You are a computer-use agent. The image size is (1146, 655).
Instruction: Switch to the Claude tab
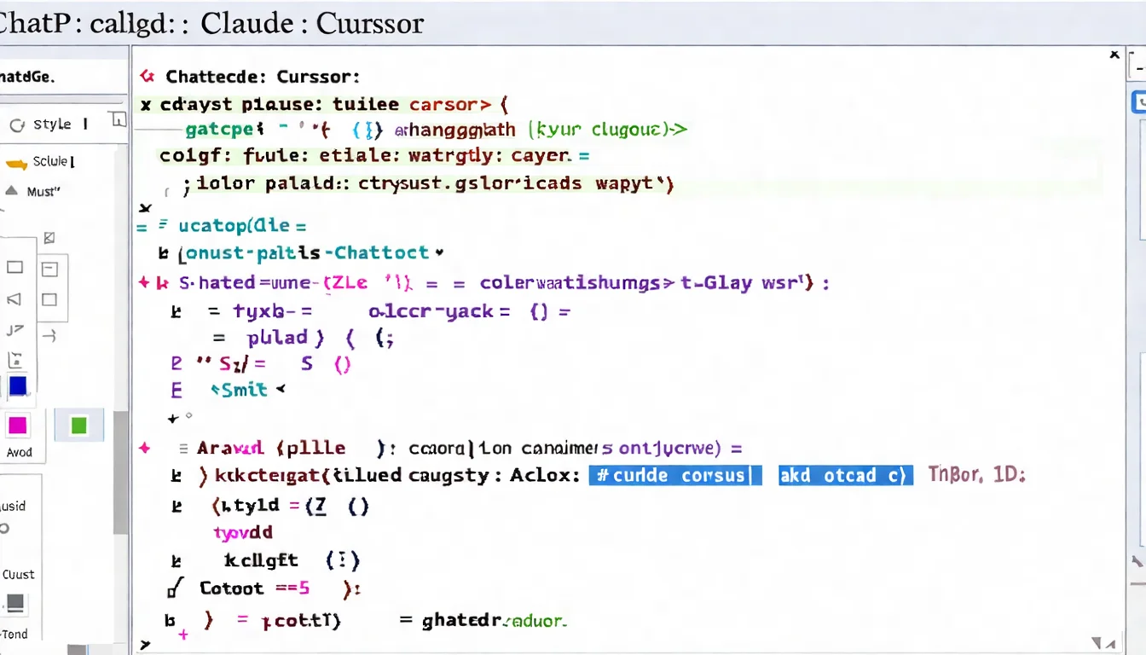click(x=246, y=23)
